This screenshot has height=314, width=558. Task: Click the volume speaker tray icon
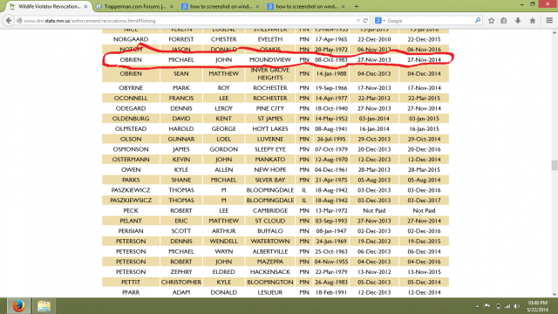coord(517,306)
